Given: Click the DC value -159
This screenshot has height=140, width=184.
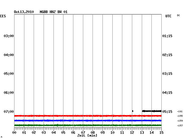Looking at the screenshot, I should (x=180, y=121).
